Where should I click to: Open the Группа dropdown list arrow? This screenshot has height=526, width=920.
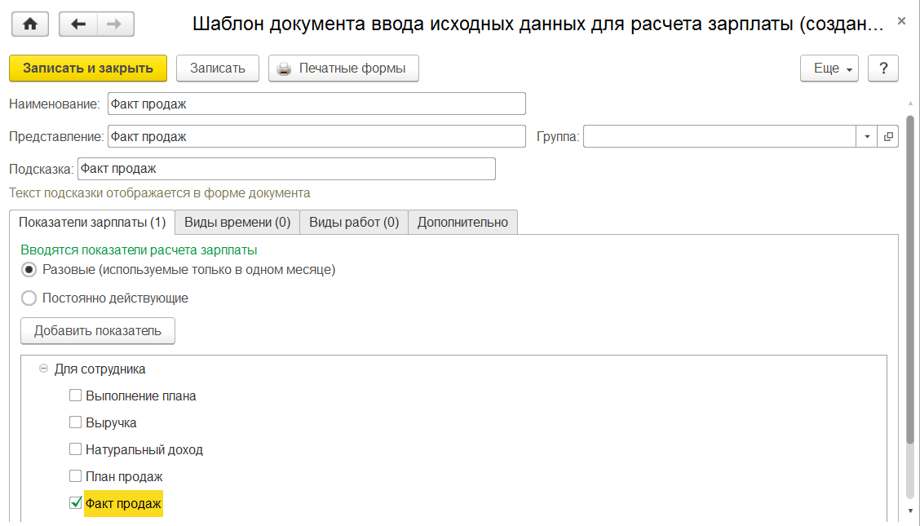tap(867, 137)
